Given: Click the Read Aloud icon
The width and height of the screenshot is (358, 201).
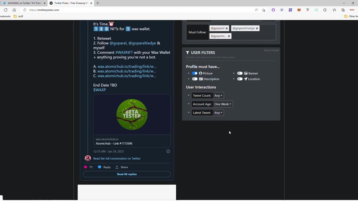Looking at the screenshot, I should (256, 10).
